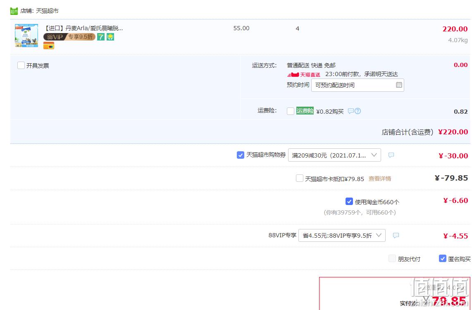Click the green shield guarantee icon
Viewport: 472px width, 310px height.
(110, 37)
